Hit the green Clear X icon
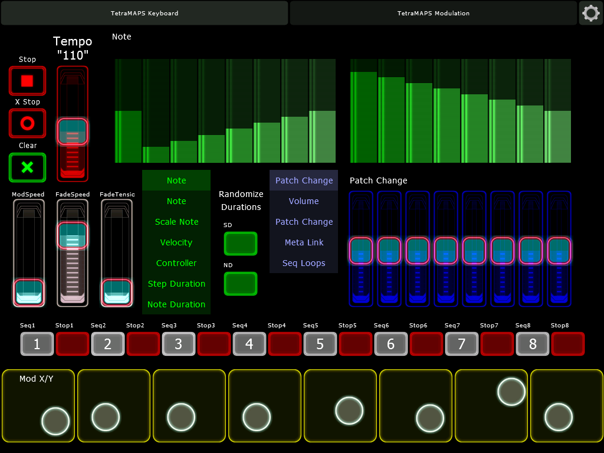This screenshot has width=604, height=453. point(27,168)
